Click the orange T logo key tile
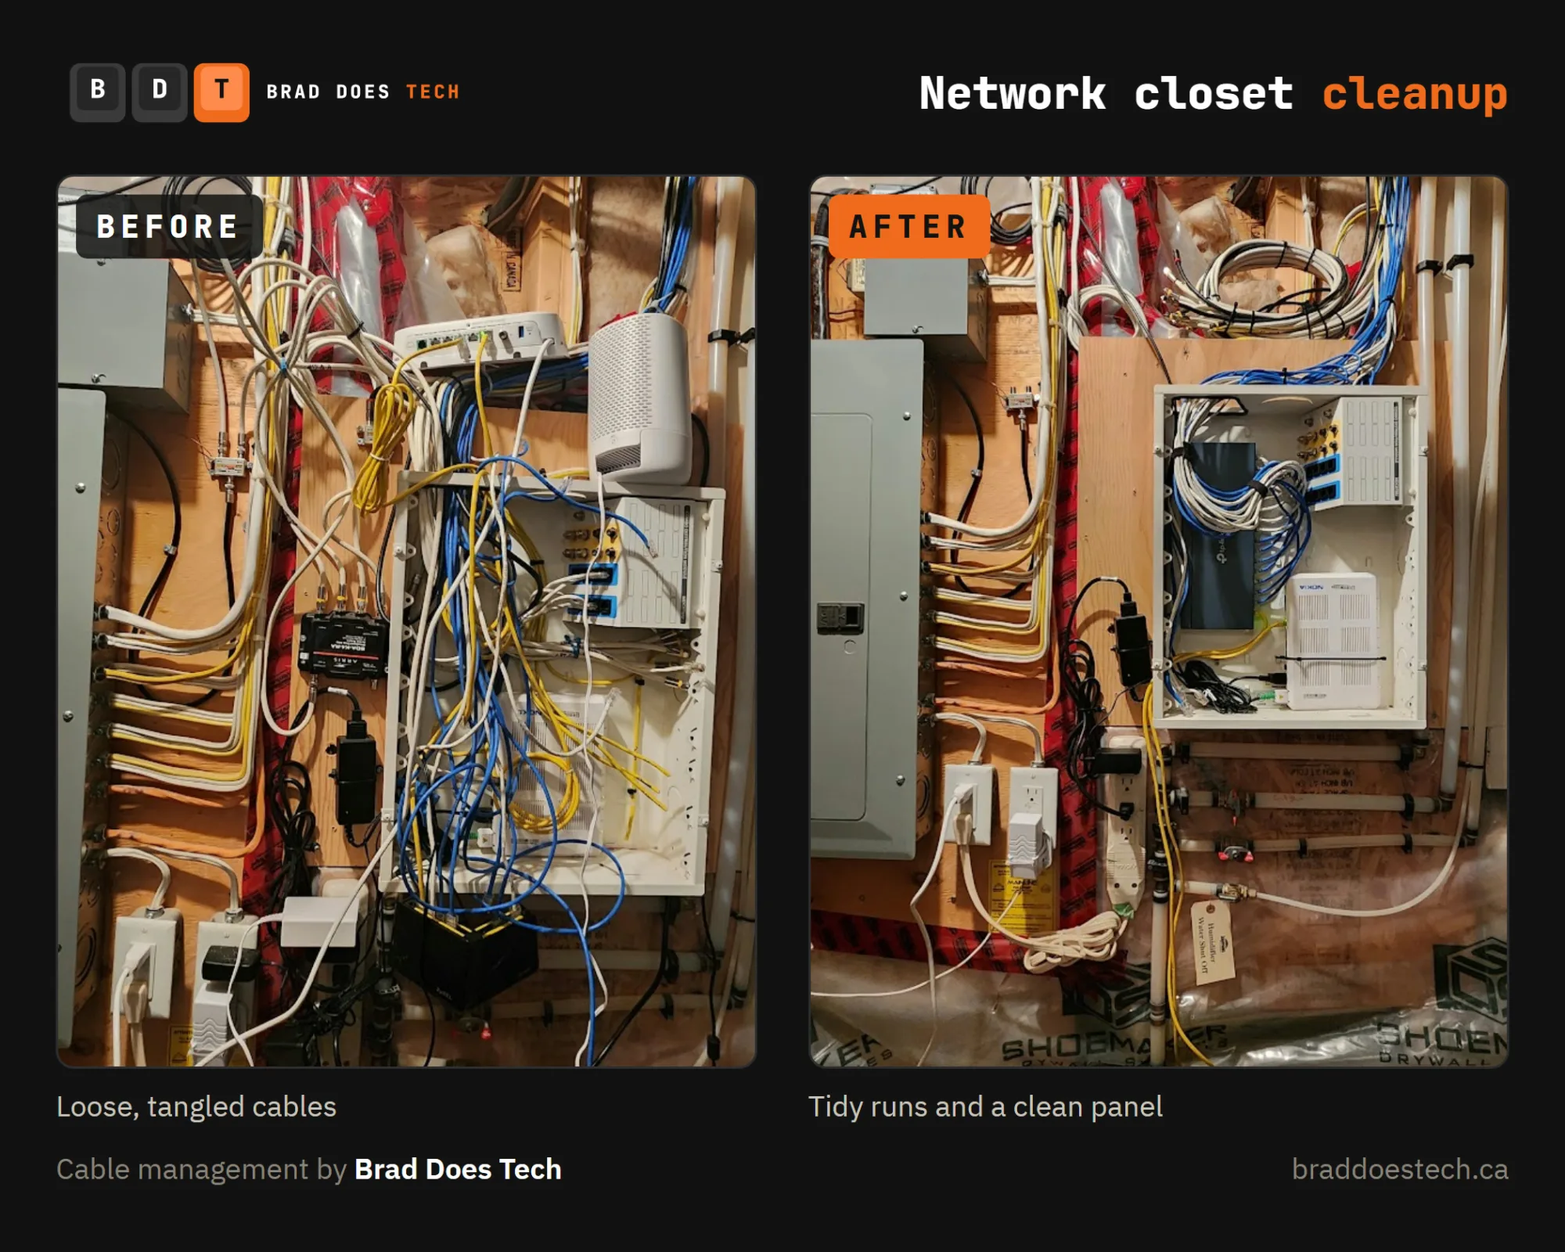1565x1252 pixels. click(x=221, y=92)
